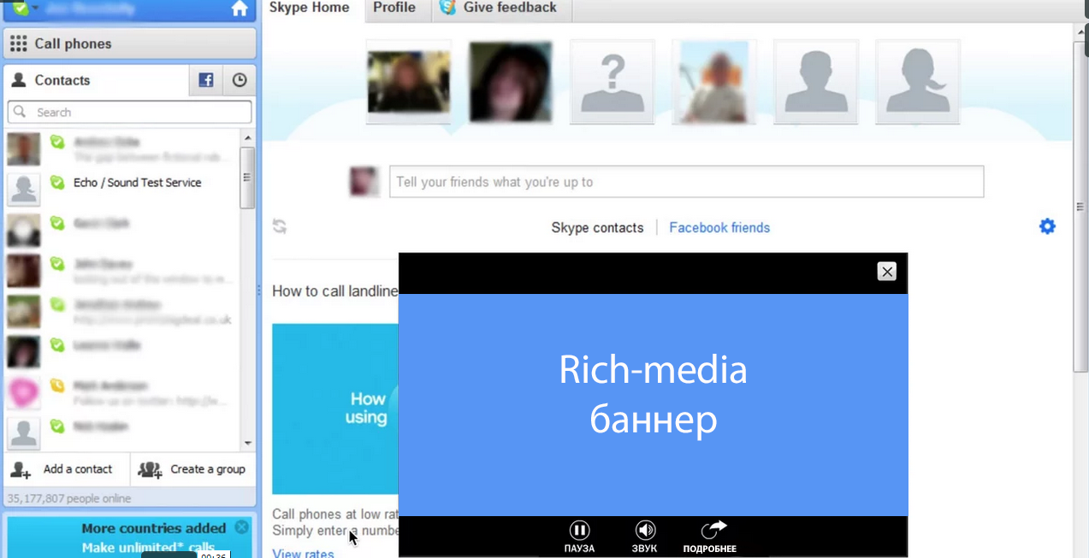Viewport: 1089px width, 558px height.
Task: Focus the contacts Search field
Action: (x=130, y=112)
